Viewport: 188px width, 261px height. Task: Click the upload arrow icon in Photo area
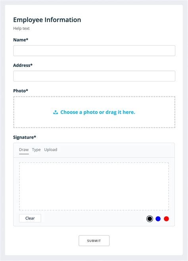(x=56, y=112)
